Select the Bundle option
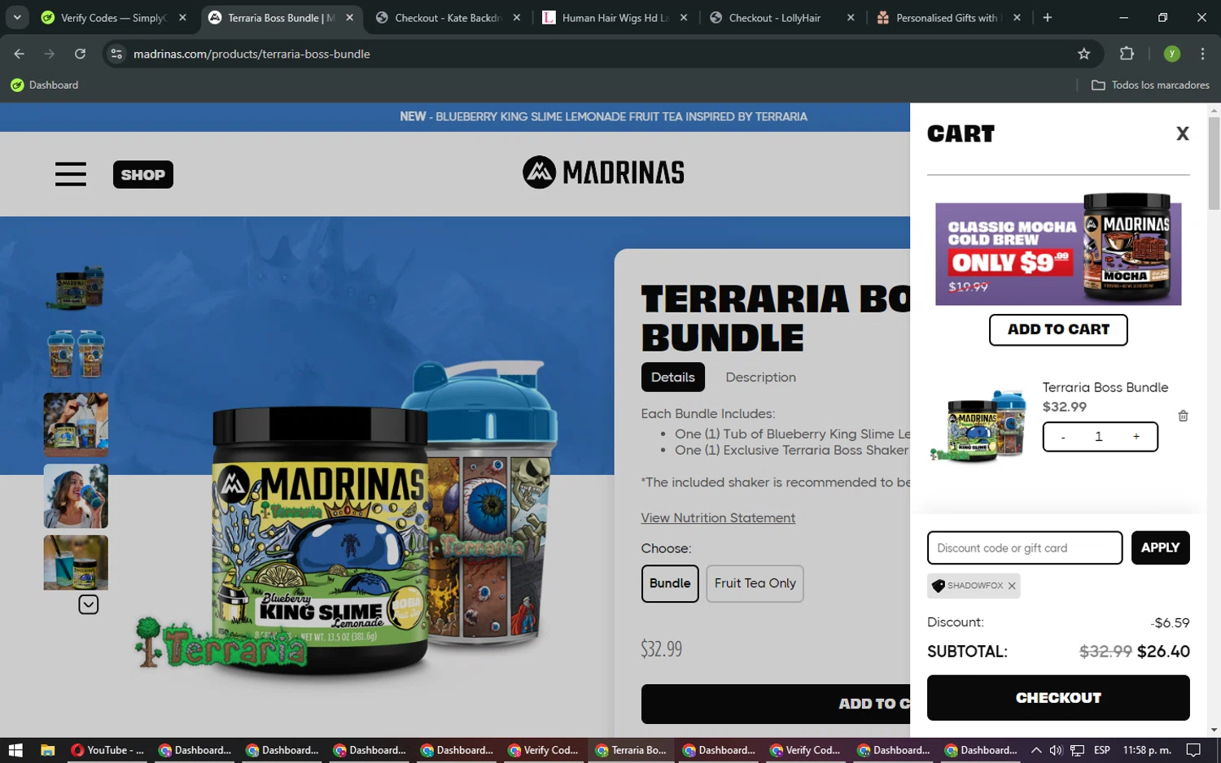 (670, 583)
